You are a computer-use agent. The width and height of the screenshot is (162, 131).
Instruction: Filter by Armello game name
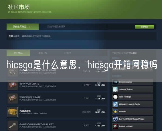122,112
